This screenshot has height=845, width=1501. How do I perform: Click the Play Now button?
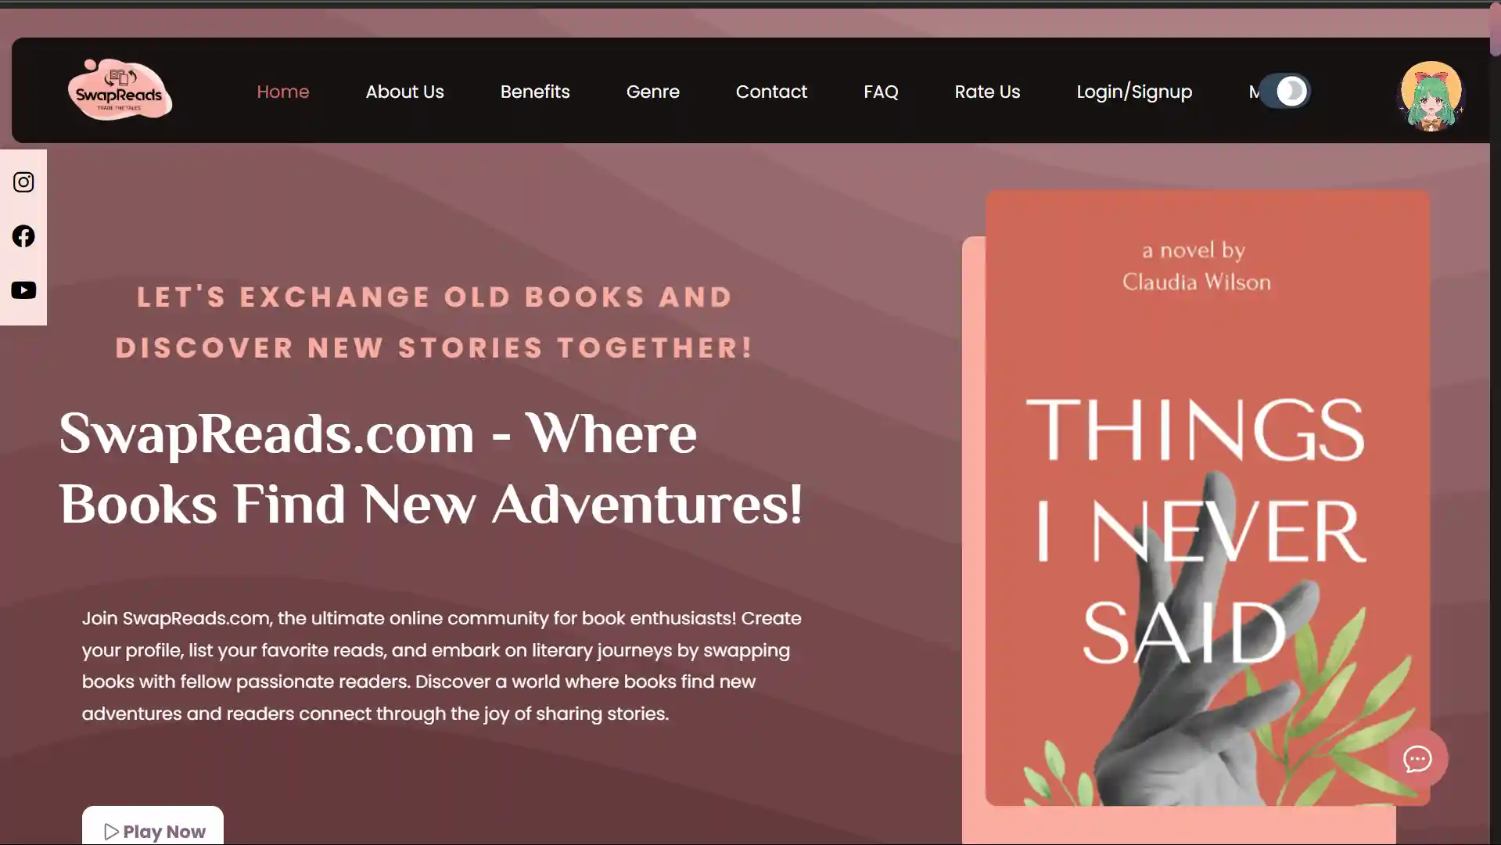point(153,825)
